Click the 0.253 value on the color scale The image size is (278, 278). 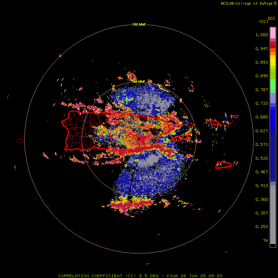tap(262, 227)
